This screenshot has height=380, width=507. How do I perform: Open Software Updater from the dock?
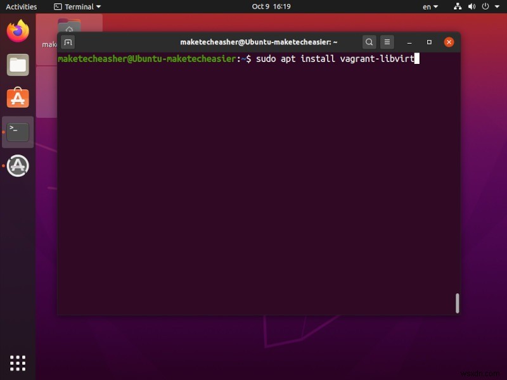pyautogui.click(x=17, y=166)
